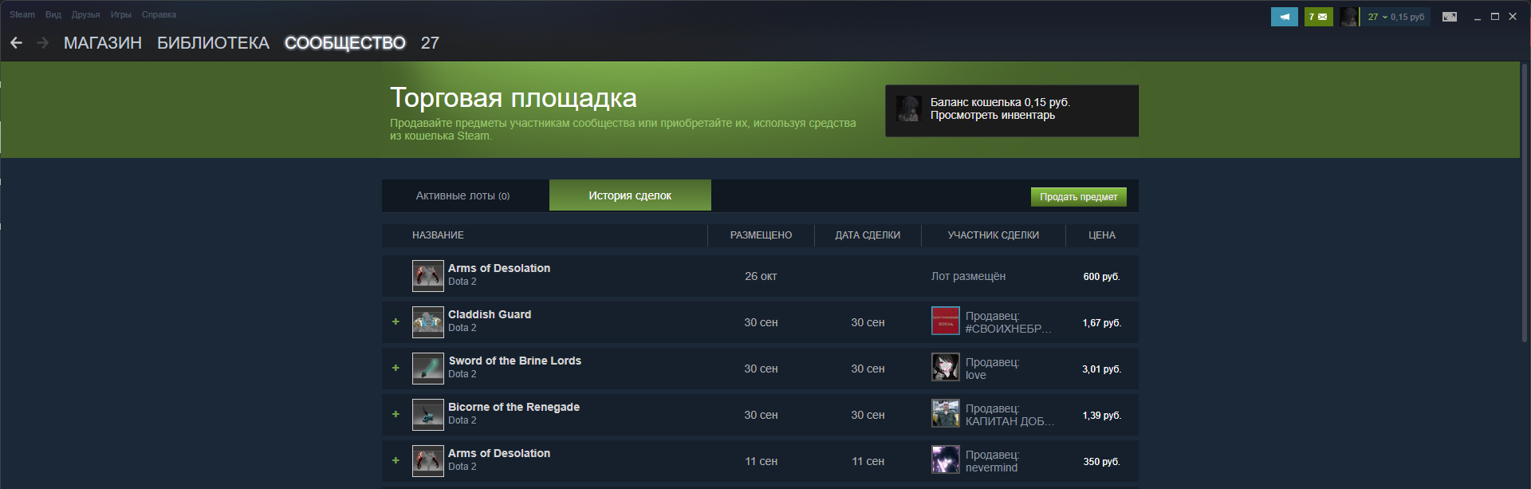Open the inbox with 7 messages
This screenshot has width=1531, height=489.
point(1318,17)
